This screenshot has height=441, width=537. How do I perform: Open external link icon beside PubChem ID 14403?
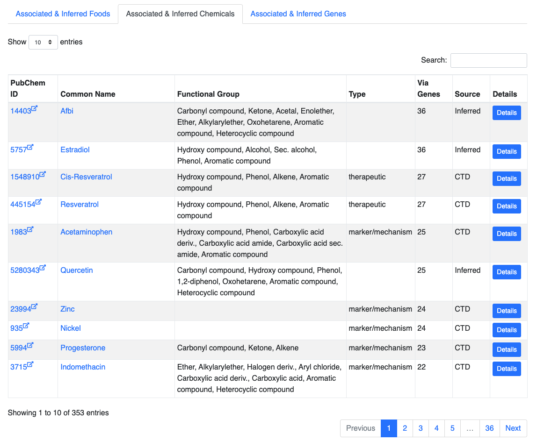[34, 109]
